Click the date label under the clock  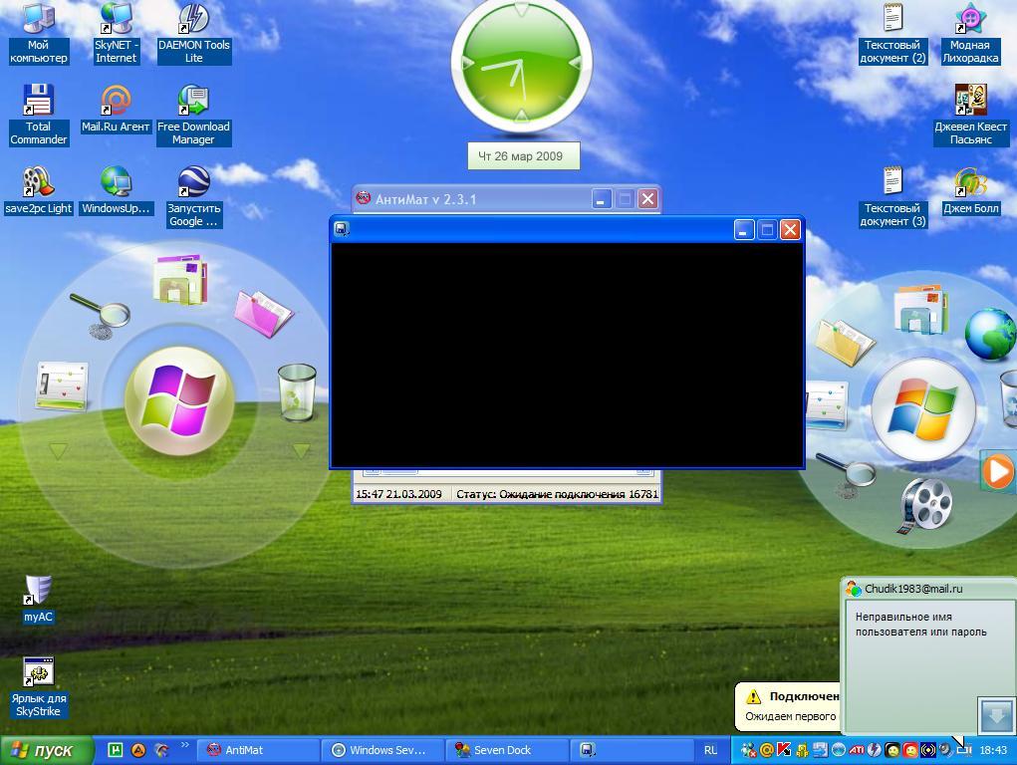[523, 156]
